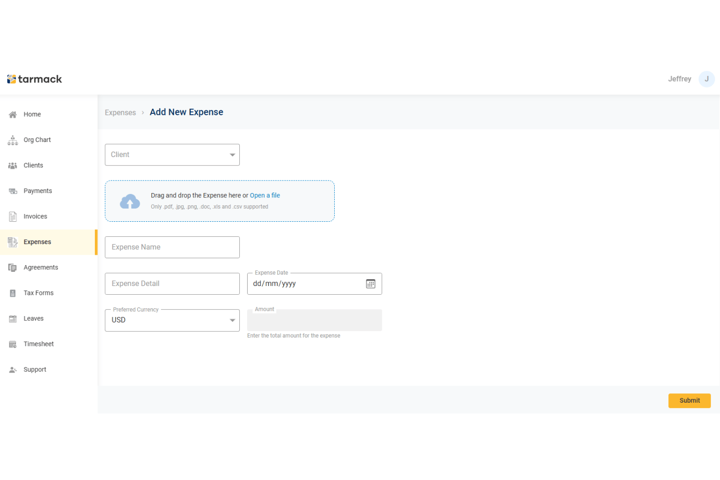Viewport: 720px width, 480px height.
Task: Click the tarmack logo
Action: [35, 79]
